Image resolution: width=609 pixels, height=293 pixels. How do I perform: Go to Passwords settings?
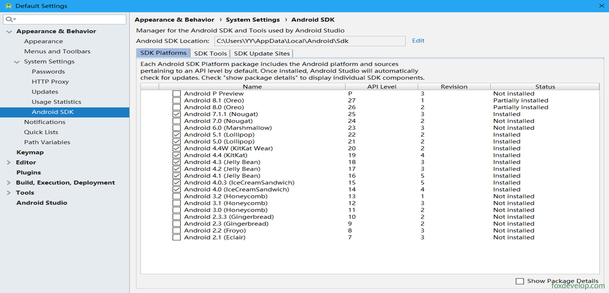(48, 72)
